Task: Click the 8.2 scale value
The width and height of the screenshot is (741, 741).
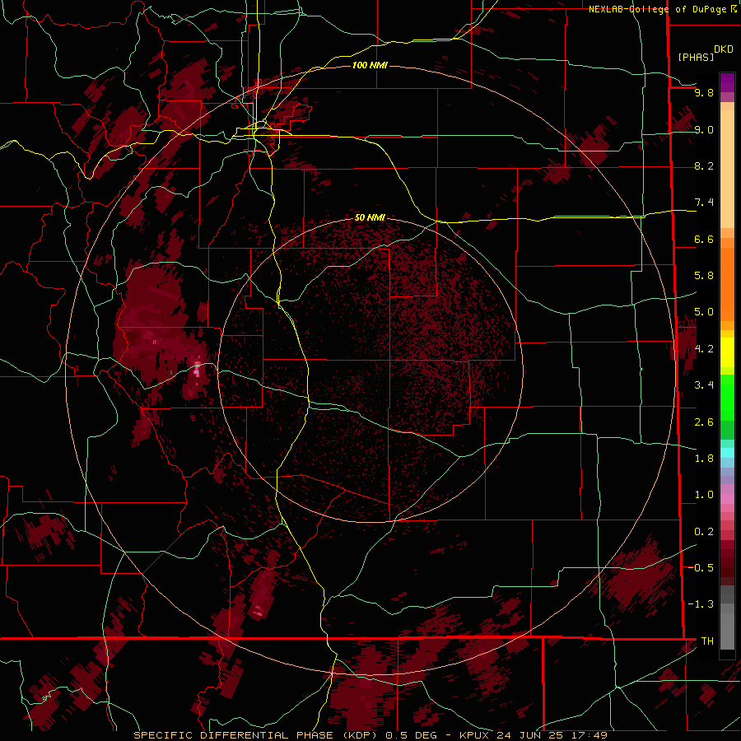Action: pos(704,165)
